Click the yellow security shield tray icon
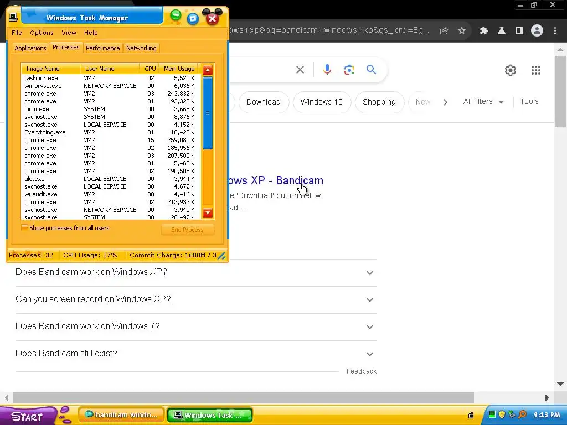Screen dimensions: 567x425 tap(502, 414)
